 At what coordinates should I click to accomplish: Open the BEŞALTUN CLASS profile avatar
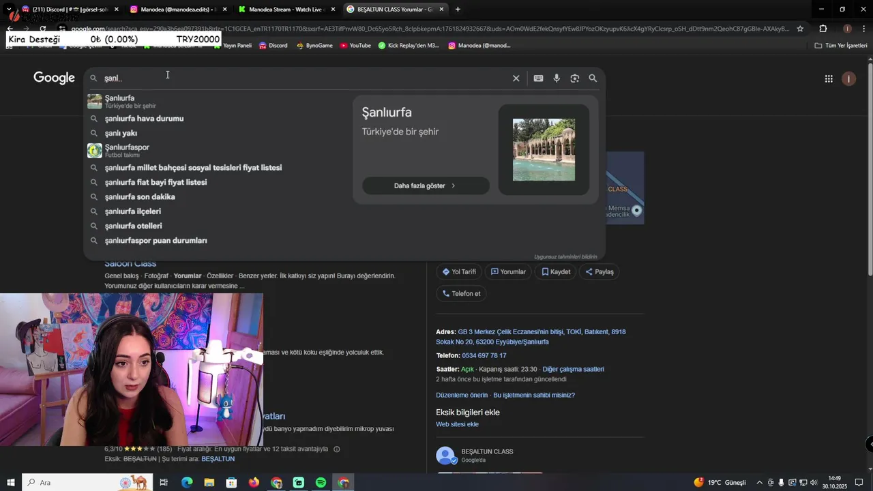445,456
